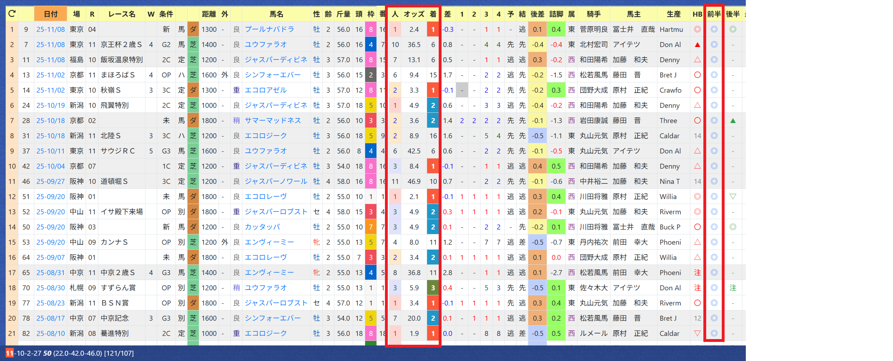The width and height of the screenshot is (893, 361).
Task: Click the HB triangle mark in the 飯坂温泉特別 row
Action: pyautogui.click(x=697, y=60)
